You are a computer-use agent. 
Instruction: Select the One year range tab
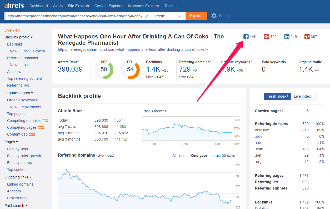coord(199,156)
